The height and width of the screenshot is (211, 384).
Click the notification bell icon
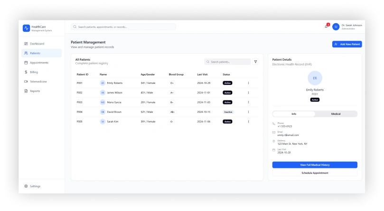click(x=326, y=27)
